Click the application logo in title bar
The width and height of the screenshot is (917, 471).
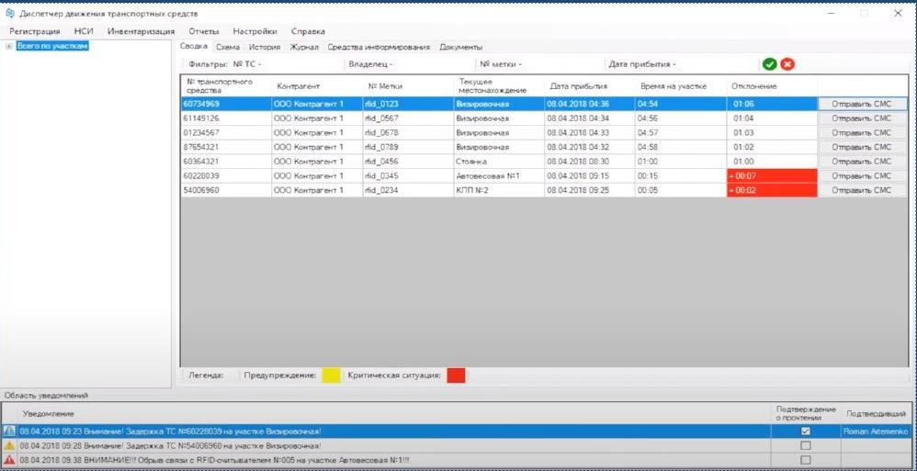[9, 13]
